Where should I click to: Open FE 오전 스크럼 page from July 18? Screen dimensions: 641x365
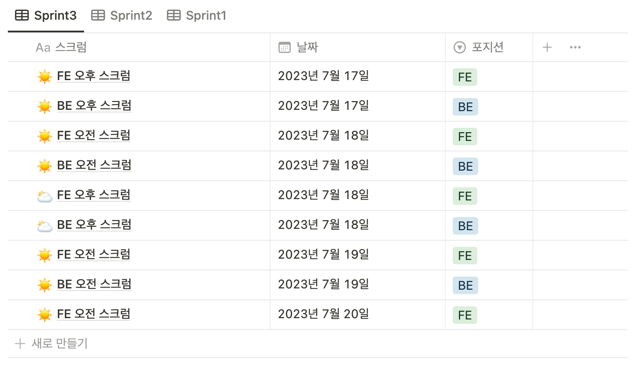point(94,135)
